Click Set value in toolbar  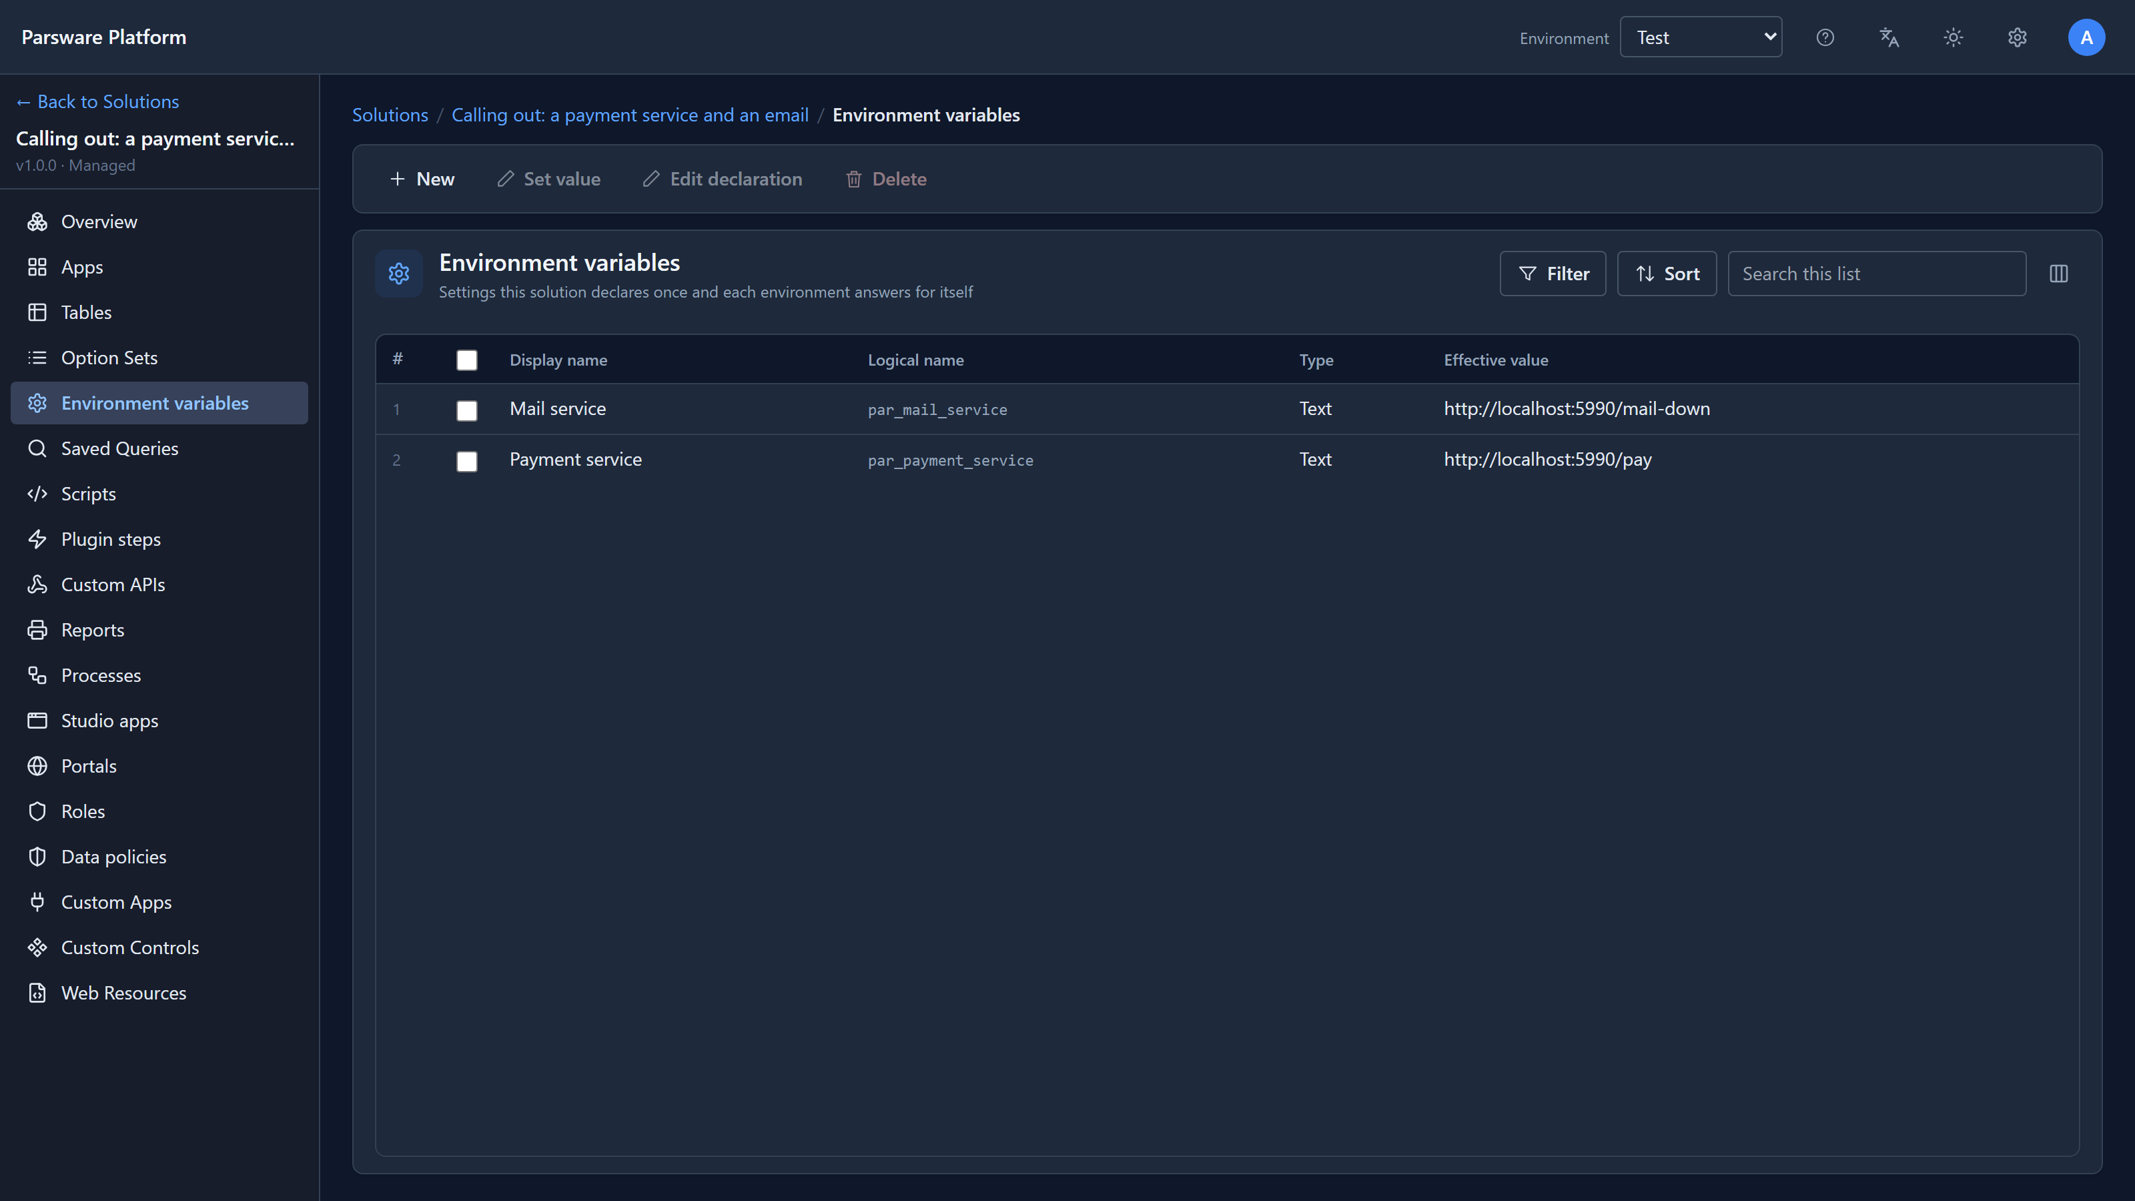(x=548, y=179)
